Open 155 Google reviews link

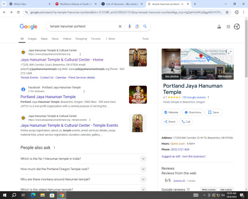click(x=194, y=98)
